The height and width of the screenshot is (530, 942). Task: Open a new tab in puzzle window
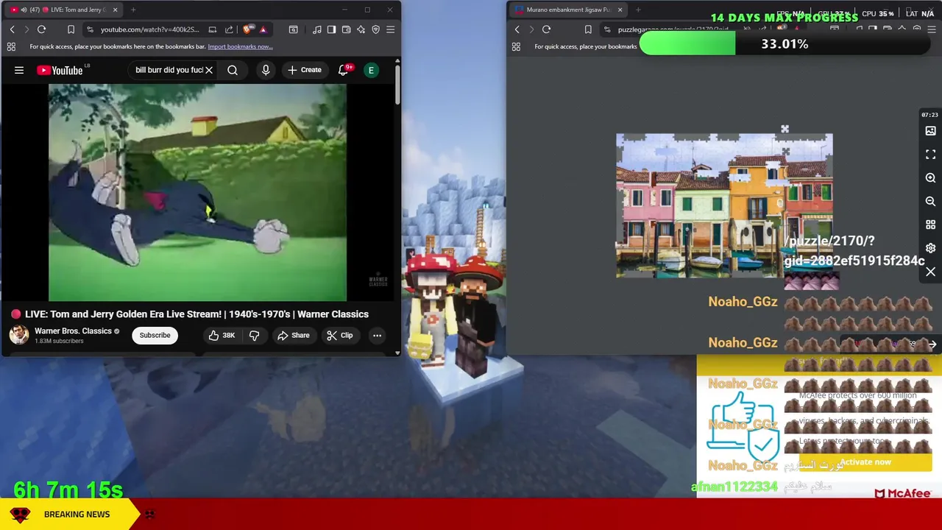(638, 10)
